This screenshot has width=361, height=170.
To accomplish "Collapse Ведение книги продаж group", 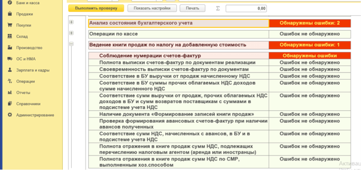I will [71, 44].
